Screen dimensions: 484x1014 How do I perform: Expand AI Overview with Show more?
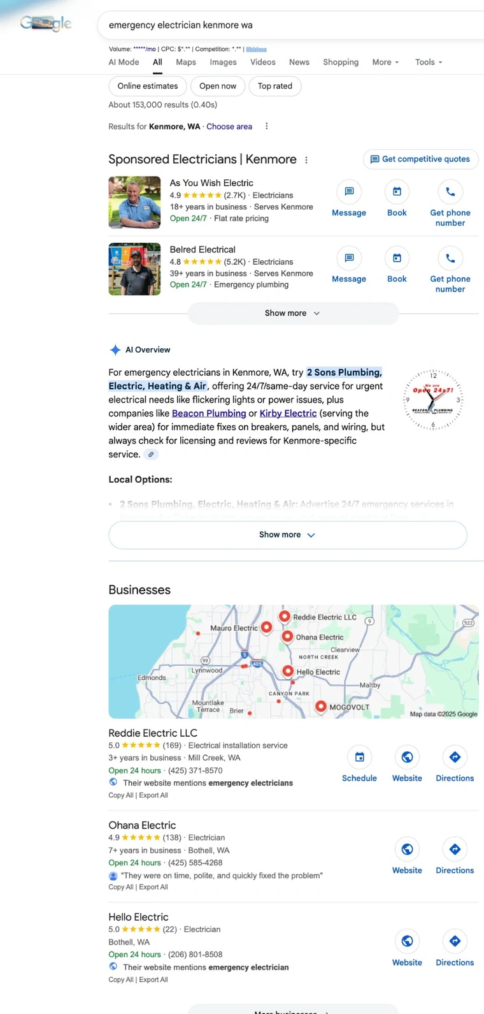pyautogui.click(x=288, y=535)
